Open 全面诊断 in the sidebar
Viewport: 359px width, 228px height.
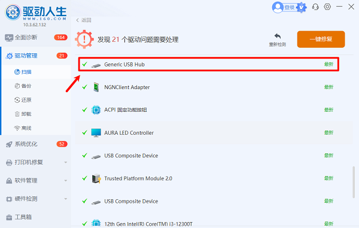click(x=35, y=37)
